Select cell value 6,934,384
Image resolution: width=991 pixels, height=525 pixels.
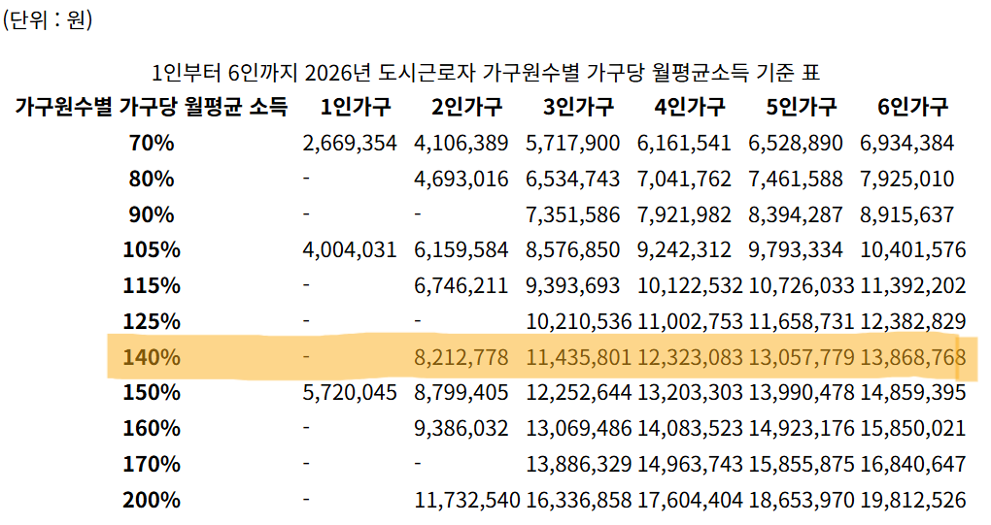[906, 144]
